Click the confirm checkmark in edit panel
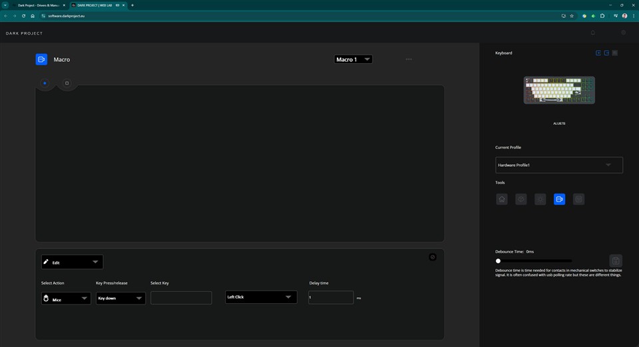Screen dimensions: 639x347 [433, 257]
